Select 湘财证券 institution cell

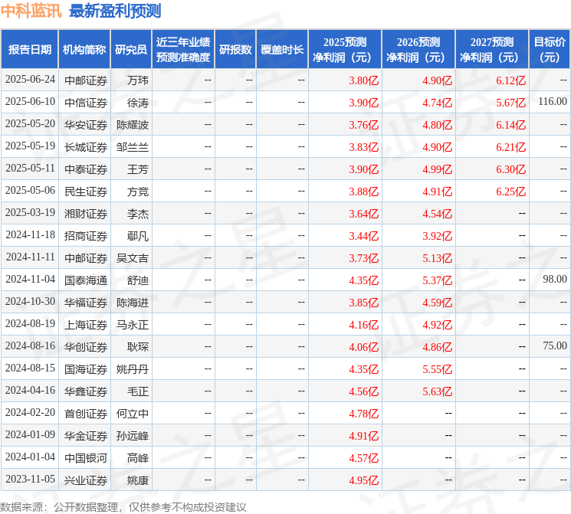[x=86, y=213]
